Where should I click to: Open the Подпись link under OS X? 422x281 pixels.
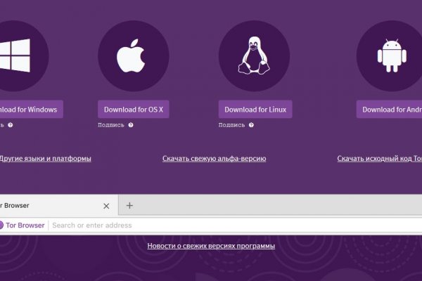pos(111,125)
